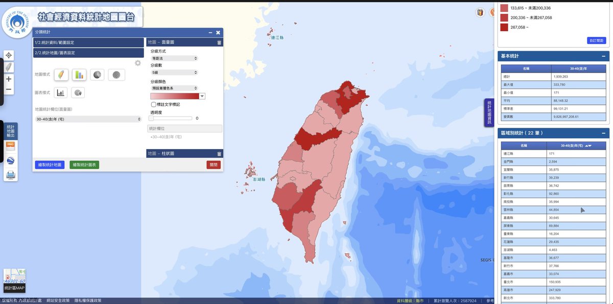Click the 200,336 ~ 未滿267,058 legend swatch
Image resolution: width=613 pixels, height=304 pixels.
click(x=504, y=17)
